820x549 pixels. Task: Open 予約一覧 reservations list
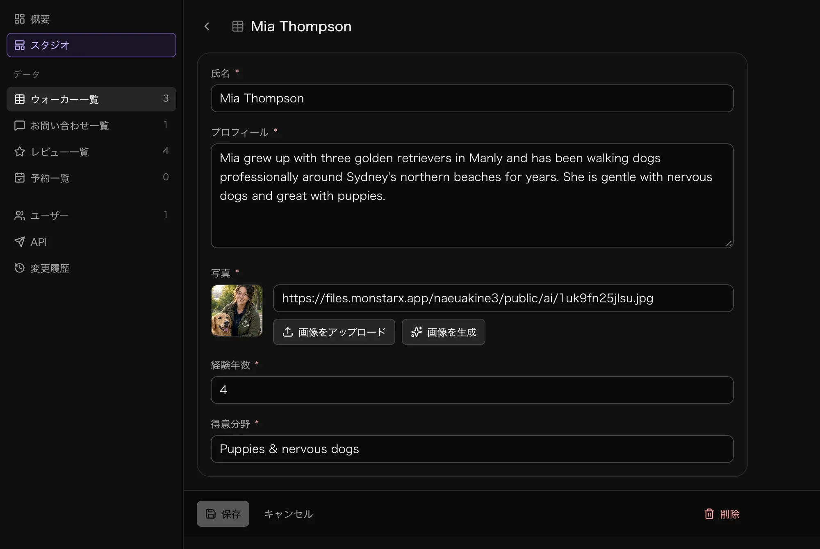[x=91, y=178]
